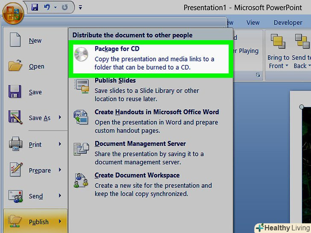
Task: Click the blank page icon for New
Action: pos(15,40)
